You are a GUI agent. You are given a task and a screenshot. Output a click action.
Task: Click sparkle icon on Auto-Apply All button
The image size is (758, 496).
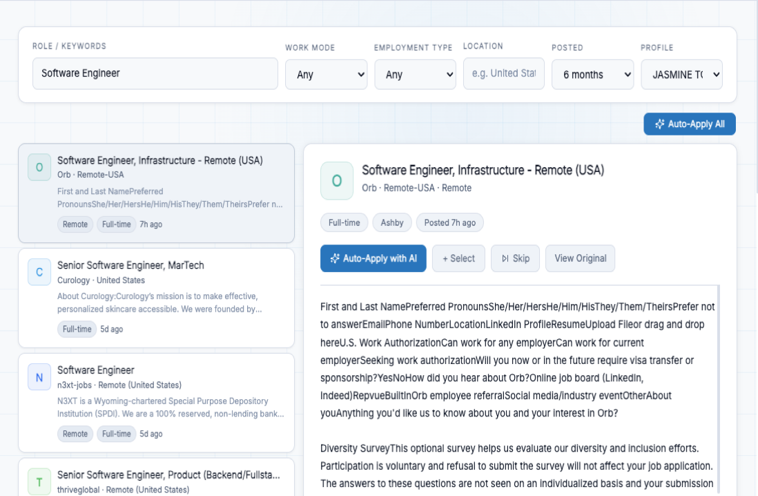[659, 124]
